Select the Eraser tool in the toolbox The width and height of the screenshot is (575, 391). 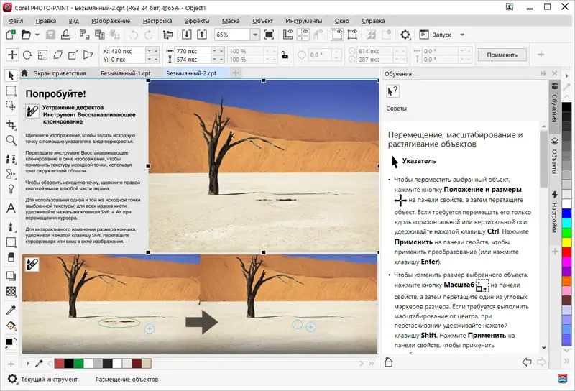(x=11, y=257)
